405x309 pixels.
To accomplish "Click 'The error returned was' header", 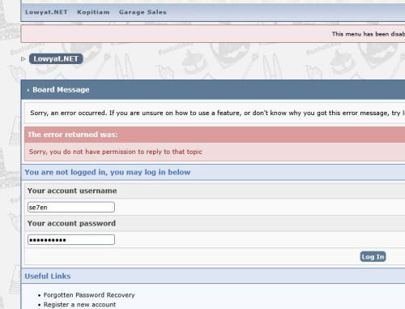I will tap(73, 135).
